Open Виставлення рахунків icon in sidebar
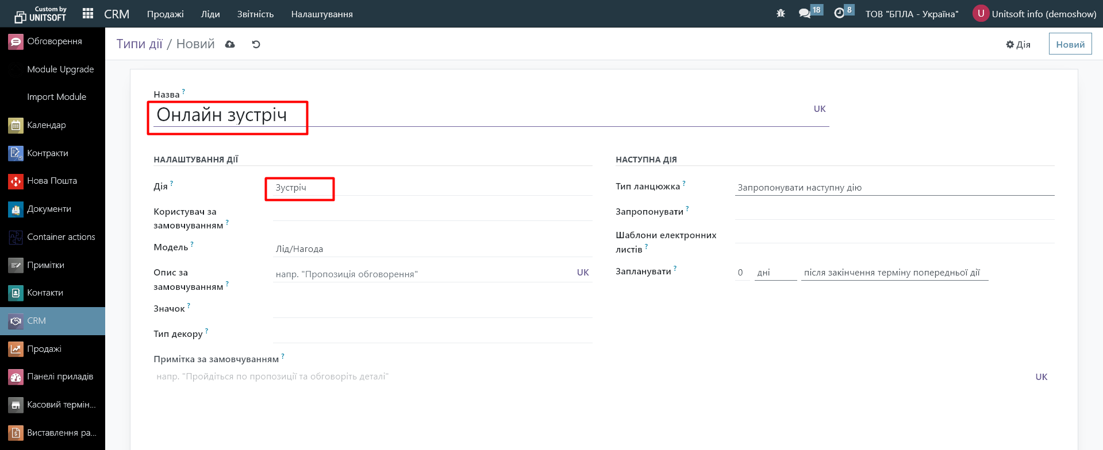 16,433
